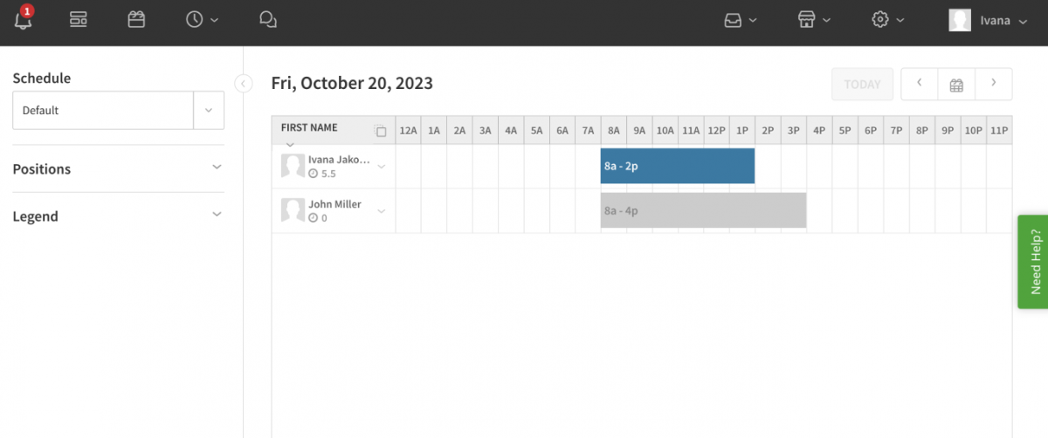Go to the next day

pos(993,84)
